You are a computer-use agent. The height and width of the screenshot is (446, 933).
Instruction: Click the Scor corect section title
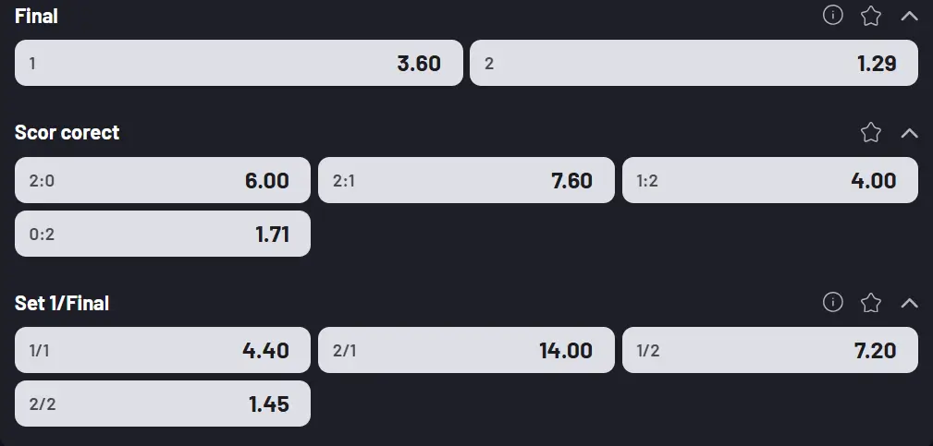coord(68,132)
